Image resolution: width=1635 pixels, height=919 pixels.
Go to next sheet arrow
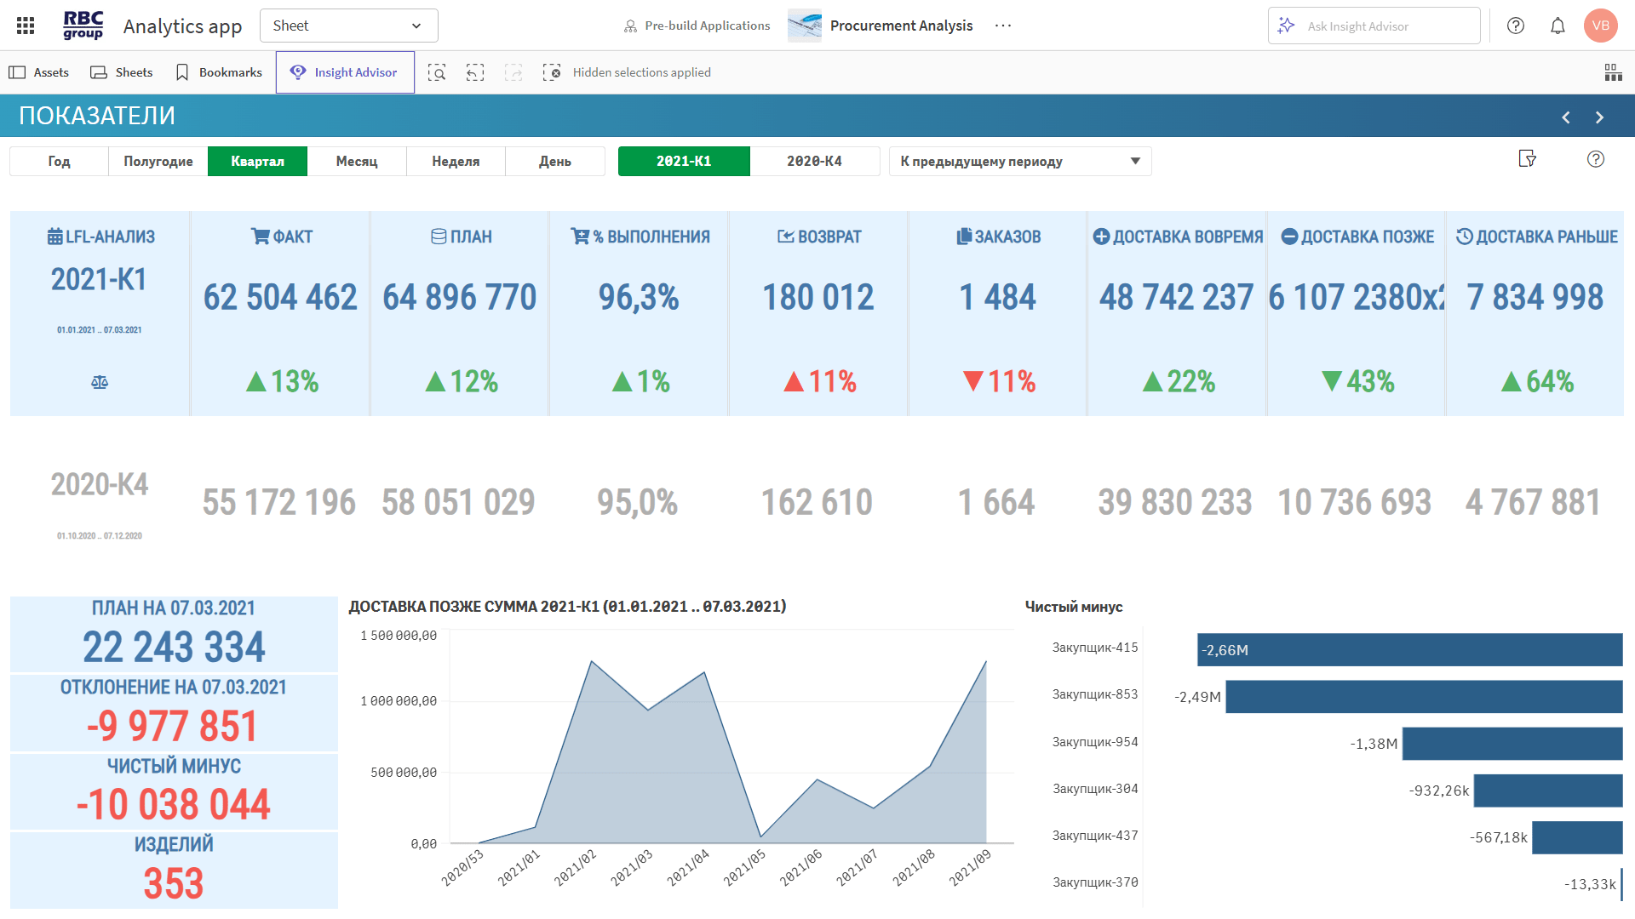[1599, 117]
